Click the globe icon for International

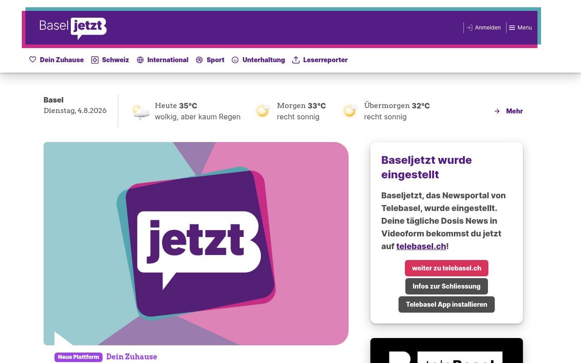[x=140, y=60]
